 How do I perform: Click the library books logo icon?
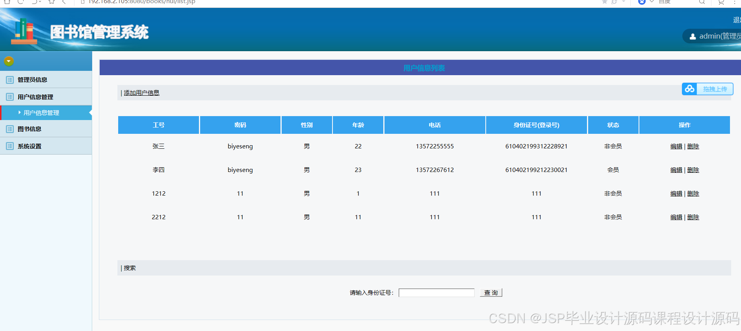(24, 31)
